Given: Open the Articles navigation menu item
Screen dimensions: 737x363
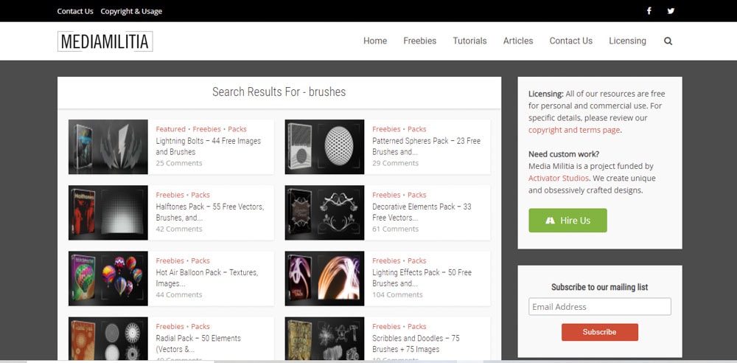Looking at the screenshot, I should pyautogui.click(x=518, y=41).
